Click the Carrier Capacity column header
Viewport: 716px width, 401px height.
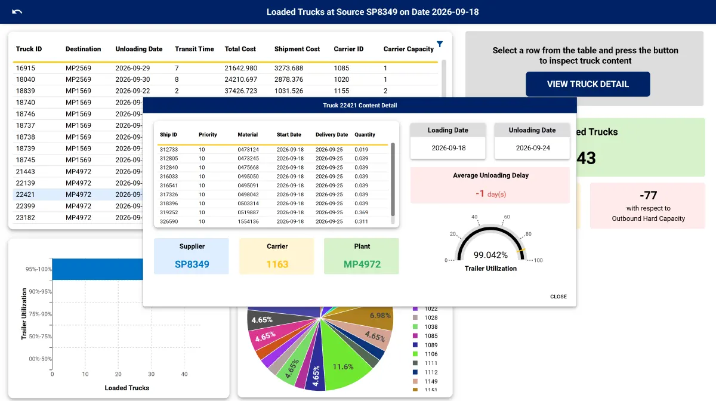[x=409, y=49]
